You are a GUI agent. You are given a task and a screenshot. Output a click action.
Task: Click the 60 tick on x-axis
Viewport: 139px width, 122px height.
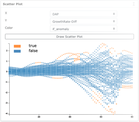point(101,117)
